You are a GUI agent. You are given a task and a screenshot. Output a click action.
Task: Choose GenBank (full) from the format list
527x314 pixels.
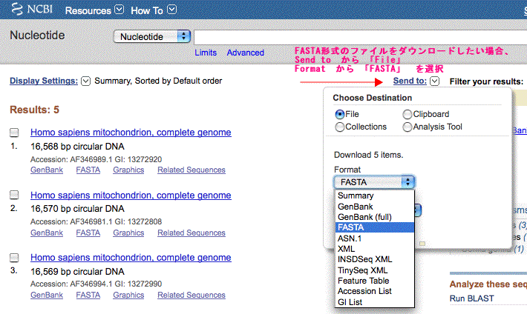click(364, 217)
